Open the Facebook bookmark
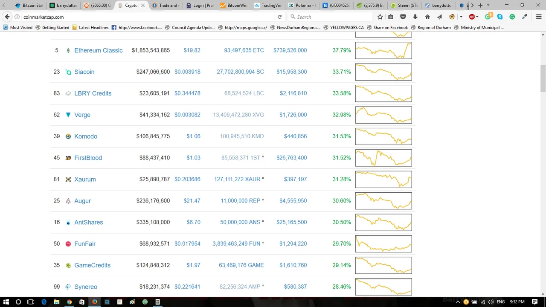The height and width of the screenshot is (307, 546). coord(136,27)
